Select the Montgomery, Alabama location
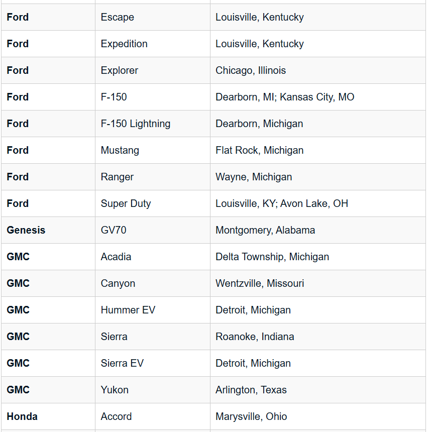This screenshot has height=432, width=429. (x=265, y=230)
